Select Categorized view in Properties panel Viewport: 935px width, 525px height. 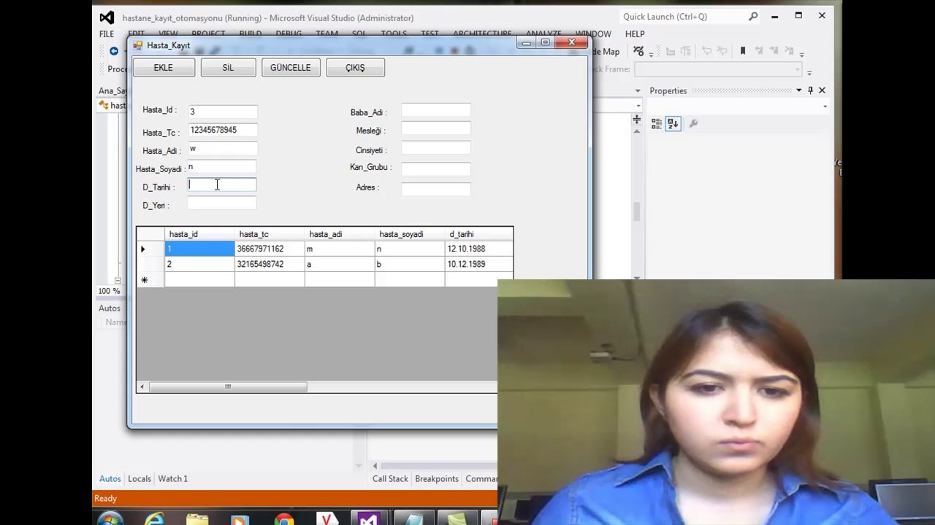click(x=656, y=124)
